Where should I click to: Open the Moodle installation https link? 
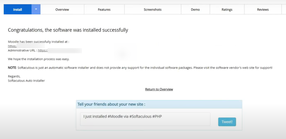click(x=12, y=46)
